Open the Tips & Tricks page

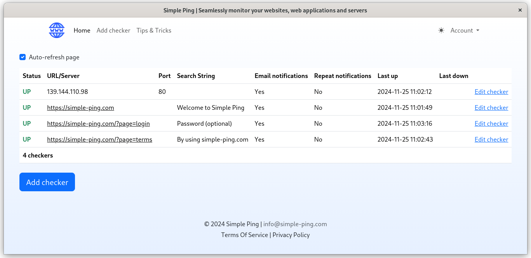click(154, 30)
